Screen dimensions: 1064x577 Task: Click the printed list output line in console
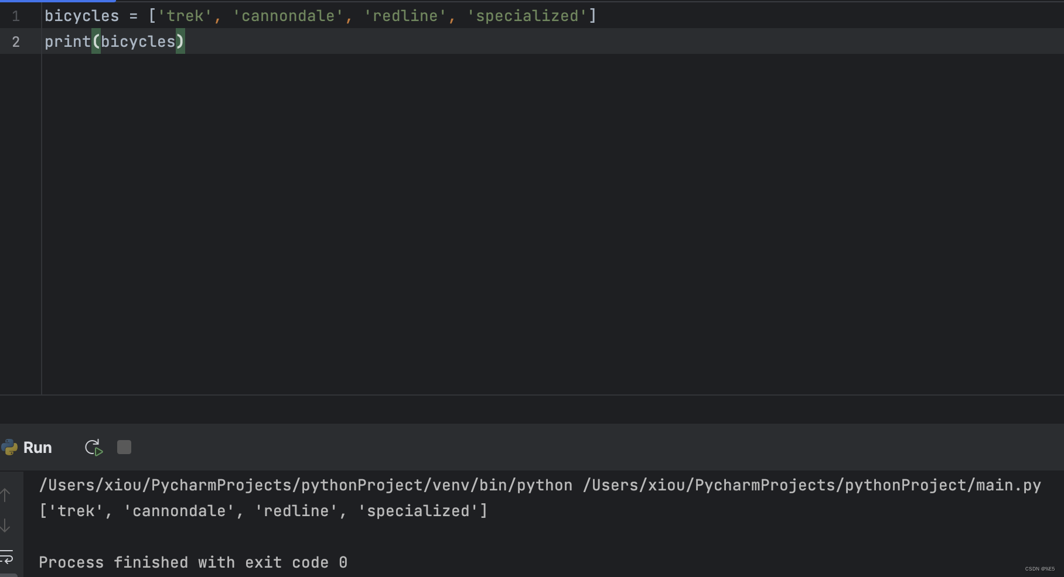click(x=264, y=511)
